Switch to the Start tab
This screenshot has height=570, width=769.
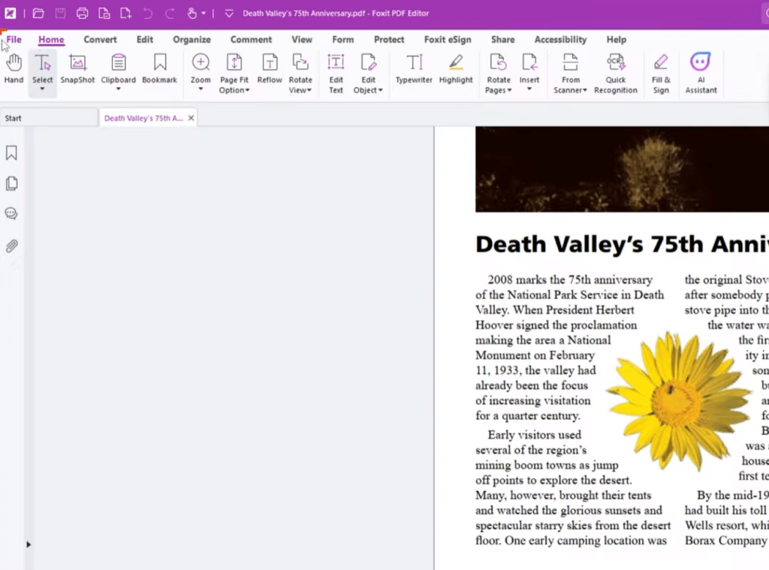(x=14, y=117)
